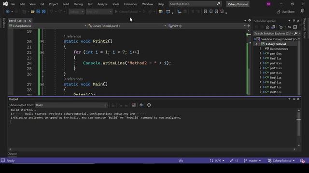This screenshot has width=309, height=173.
Task: Select Part16.cs in Solution Explorer
Action: pos(276,82)
